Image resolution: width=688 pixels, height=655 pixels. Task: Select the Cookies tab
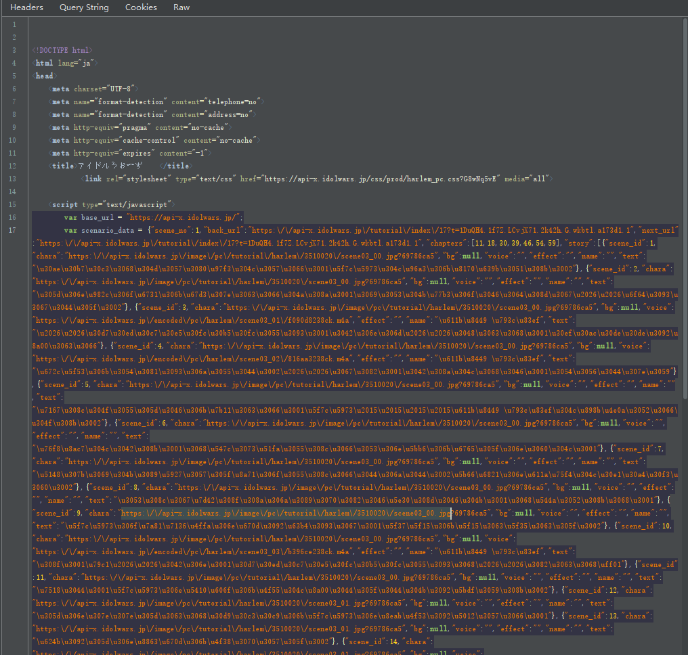click(141, 7)
